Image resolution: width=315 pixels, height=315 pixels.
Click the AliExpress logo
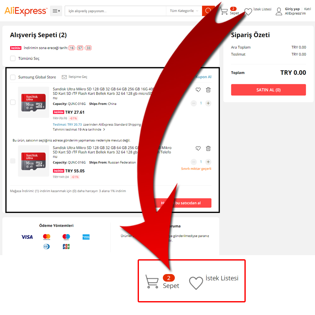[26, 11]
